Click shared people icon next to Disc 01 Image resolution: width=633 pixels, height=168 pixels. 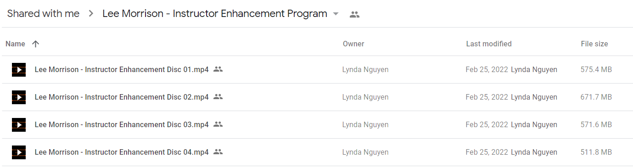(218, 69)
